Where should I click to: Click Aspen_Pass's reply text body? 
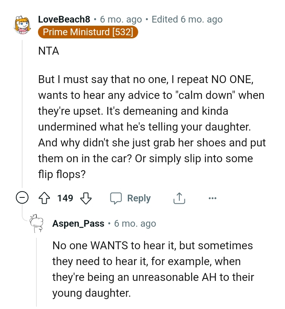pyautogui.click(x=152, y=269)
